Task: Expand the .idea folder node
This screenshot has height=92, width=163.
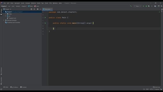Action: (x=6, y=14)
